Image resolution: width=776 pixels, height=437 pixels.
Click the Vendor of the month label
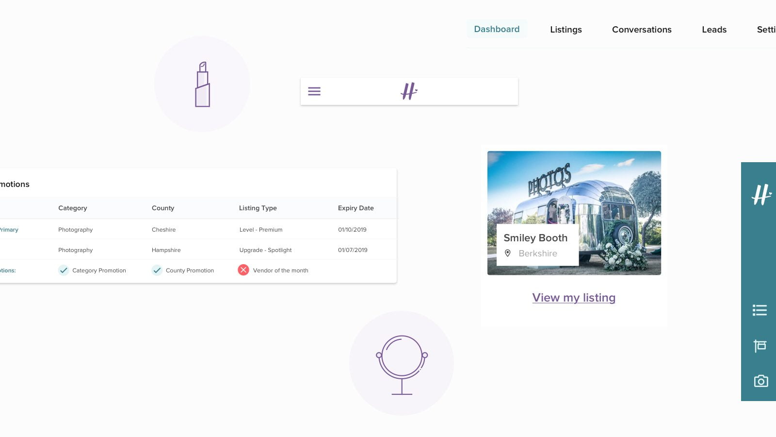coord(281,270)
